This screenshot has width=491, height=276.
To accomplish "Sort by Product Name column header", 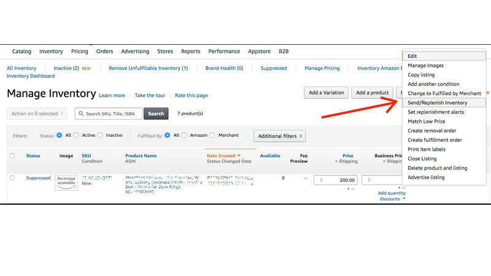I will click(141, 156).
